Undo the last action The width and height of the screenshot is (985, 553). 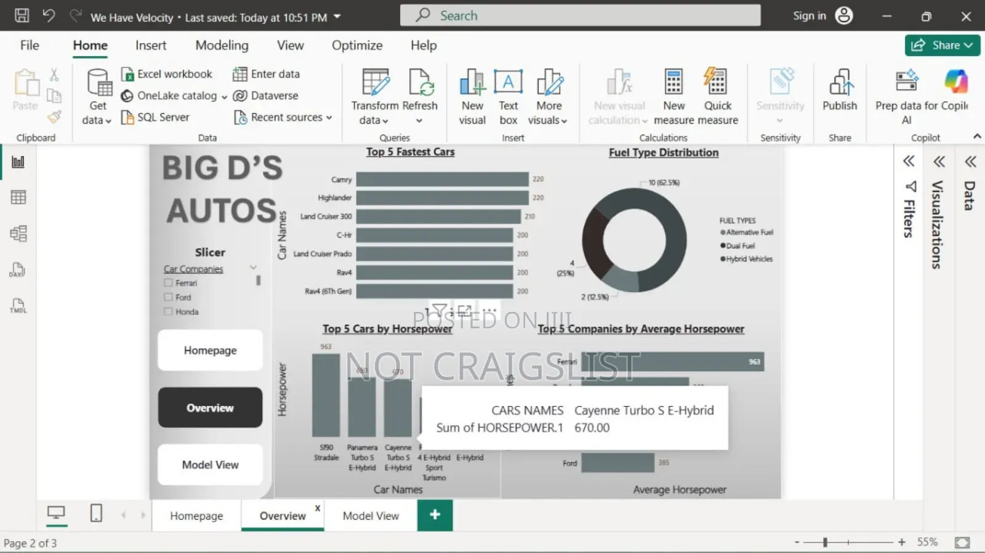point(49,15)
